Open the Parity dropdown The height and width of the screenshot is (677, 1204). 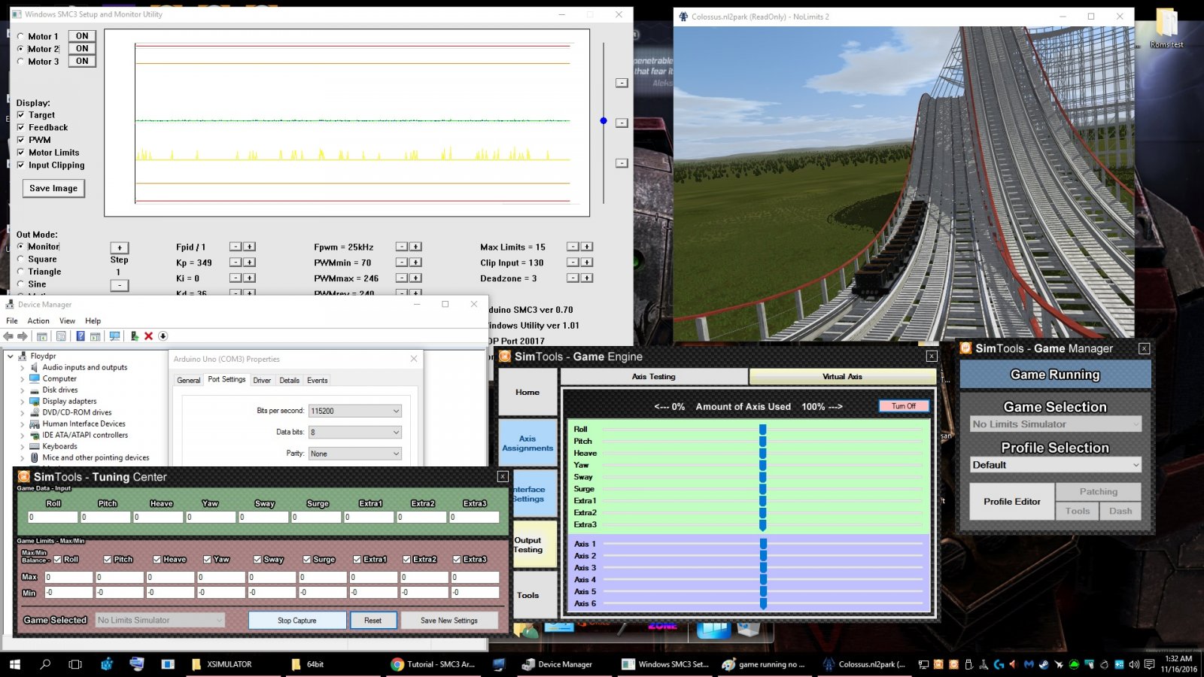pos(354,454)
